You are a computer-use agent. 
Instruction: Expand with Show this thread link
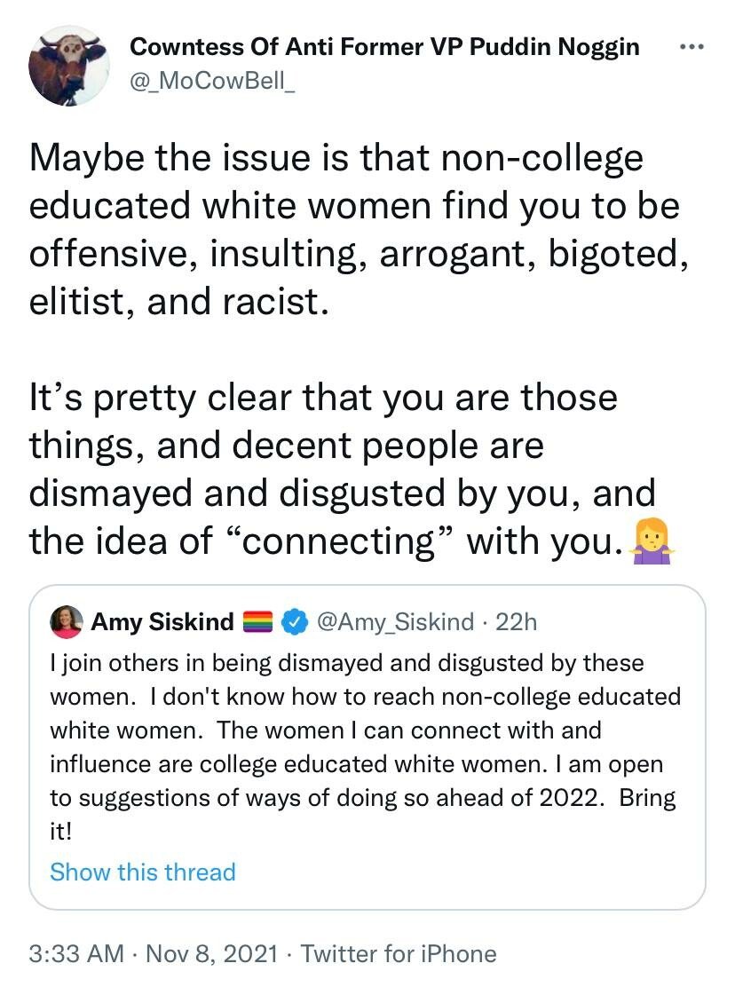[x=143, y=872]
